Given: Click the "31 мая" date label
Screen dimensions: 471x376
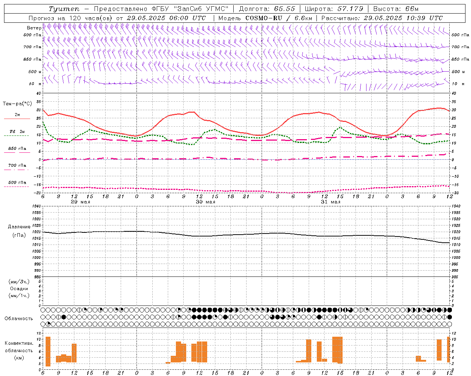Looking at the screenshot, I should (331, 202).
